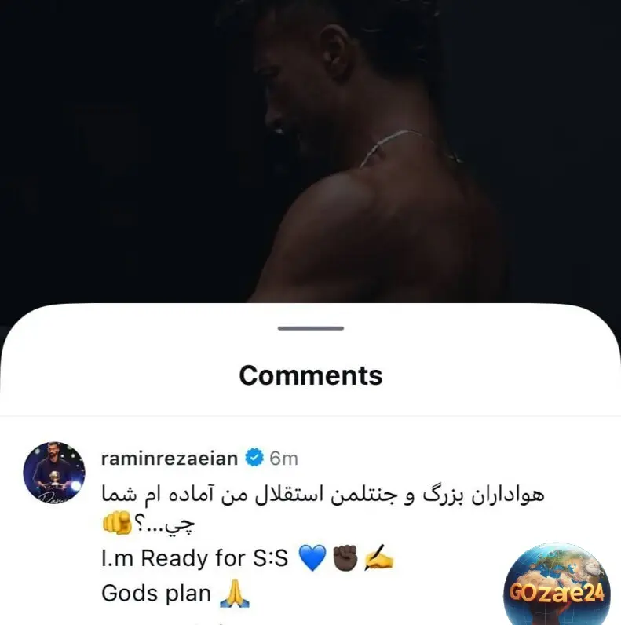This screenshot has height=625, width=621.
Task: Tap the man's face in the video
Action: 291,88
